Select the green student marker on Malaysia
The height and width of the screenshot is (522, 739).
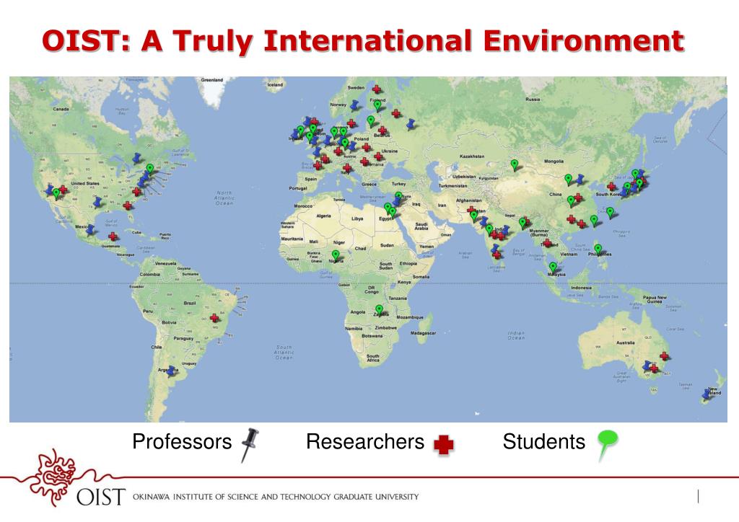click(553, 268)
